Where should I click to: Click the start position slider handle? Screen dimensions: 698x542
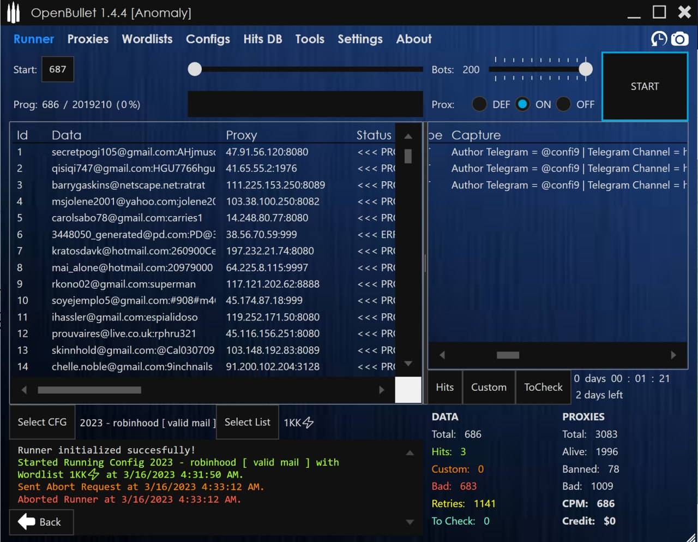195,69
